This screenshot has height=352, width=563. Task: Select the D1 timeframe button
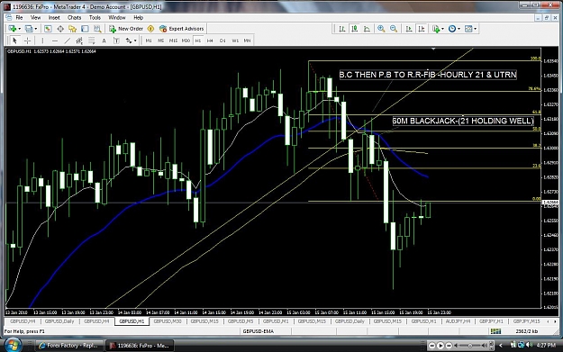[x=222, y=41]
